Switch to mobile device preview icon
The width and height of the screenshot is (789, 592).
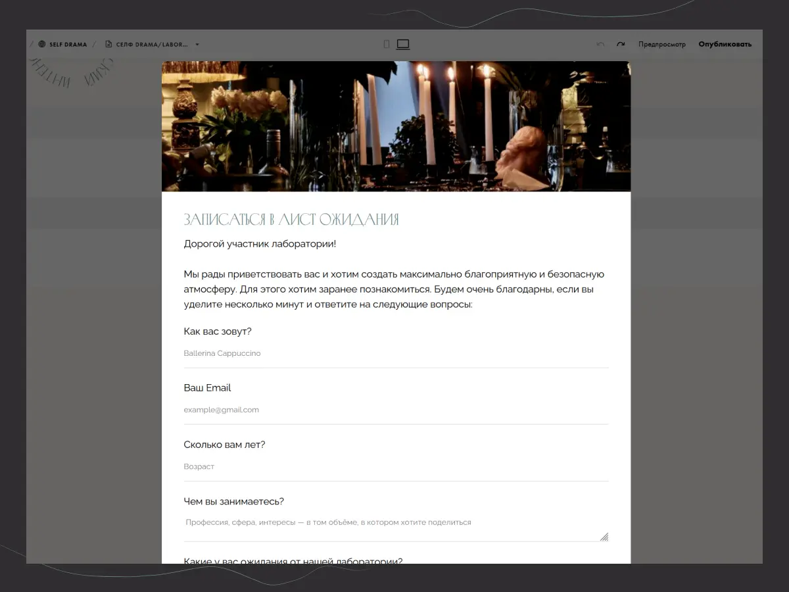point(387,44)
